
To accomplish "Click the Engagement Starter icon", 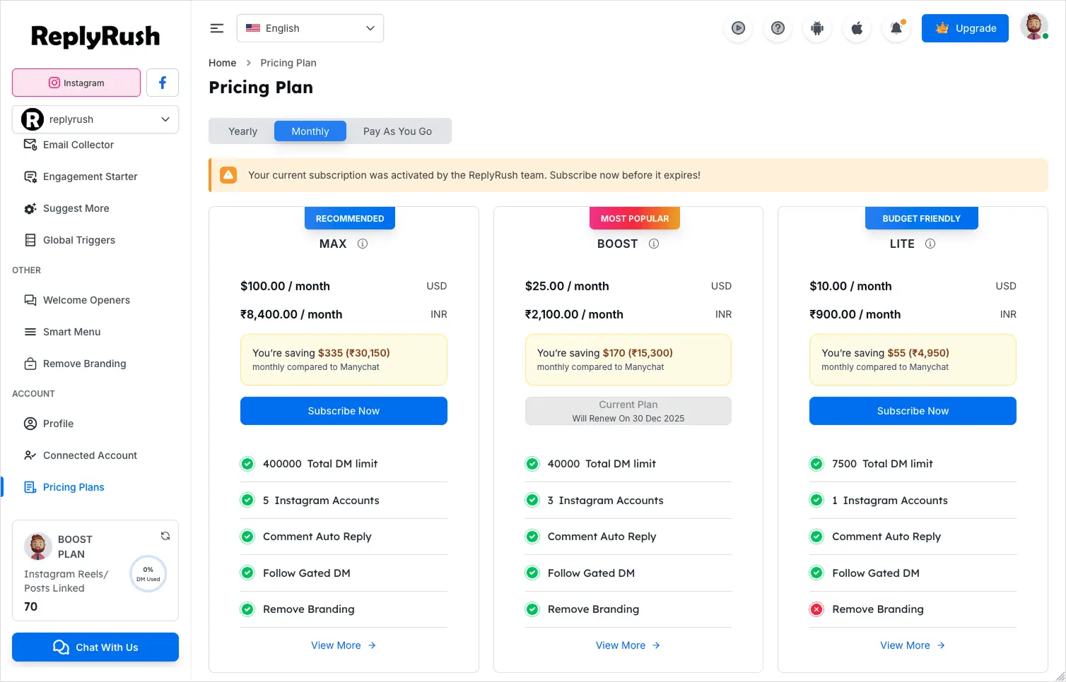I will click(x=30, y=177).
